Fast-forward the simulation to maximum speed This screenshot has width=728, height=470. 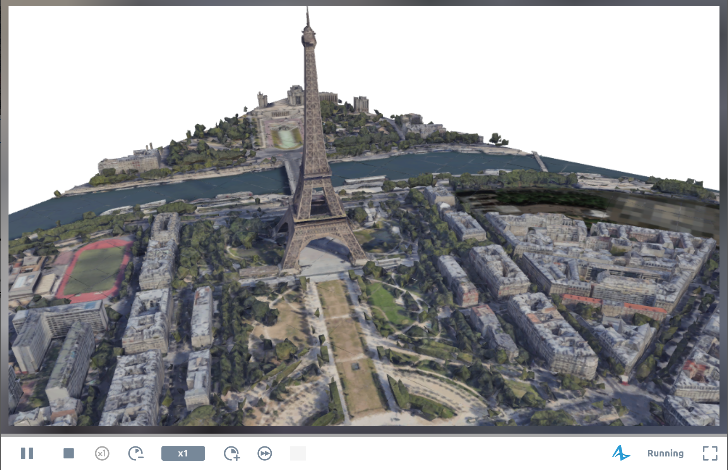click(x=265, y=453)
